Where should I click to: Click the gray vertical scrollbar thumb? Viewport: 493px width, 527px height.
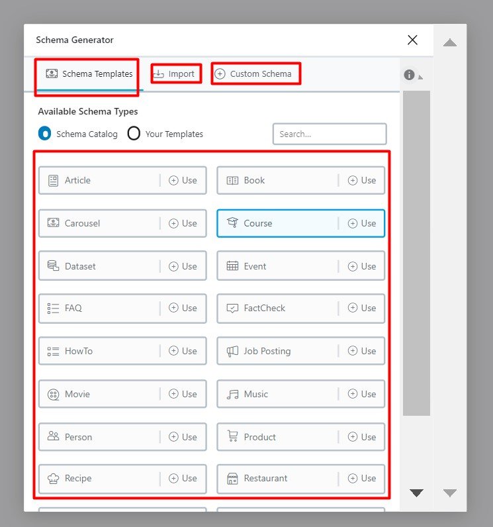tap(416, 252)
